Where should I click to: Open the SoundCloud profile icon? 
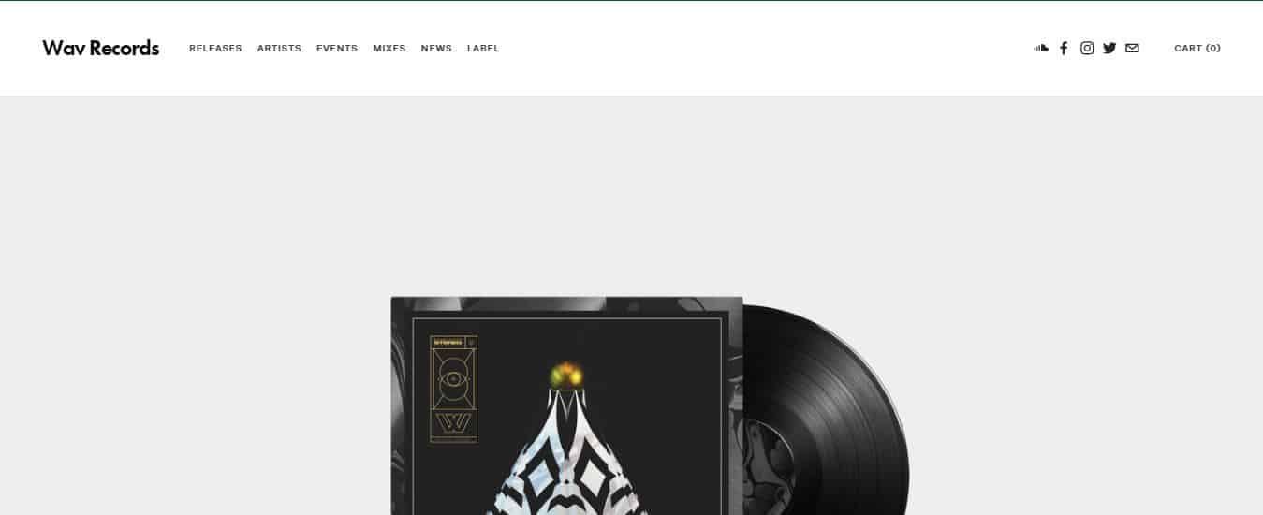tap(1041, 48)
